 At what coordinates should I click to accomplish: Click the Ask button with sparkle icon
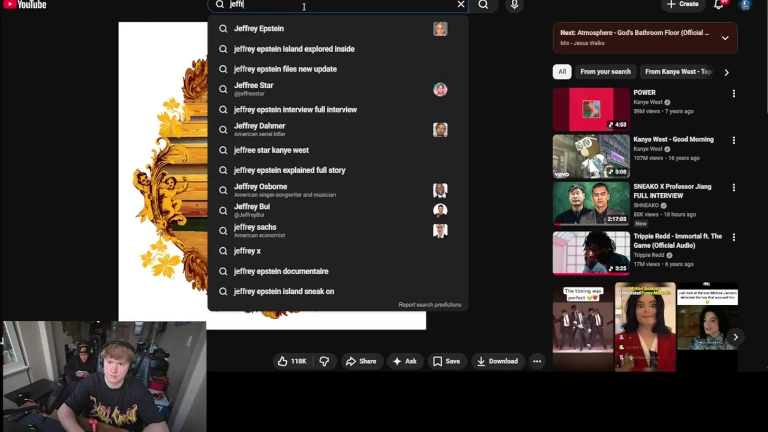[x=404, y=361]
